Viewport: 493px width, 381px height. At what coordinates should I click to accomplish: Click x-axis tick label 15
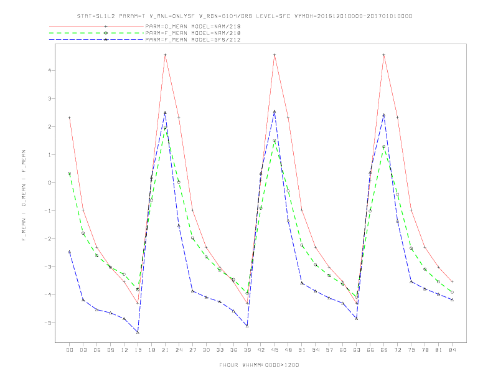pyautogui.click(x=138, y=350)
